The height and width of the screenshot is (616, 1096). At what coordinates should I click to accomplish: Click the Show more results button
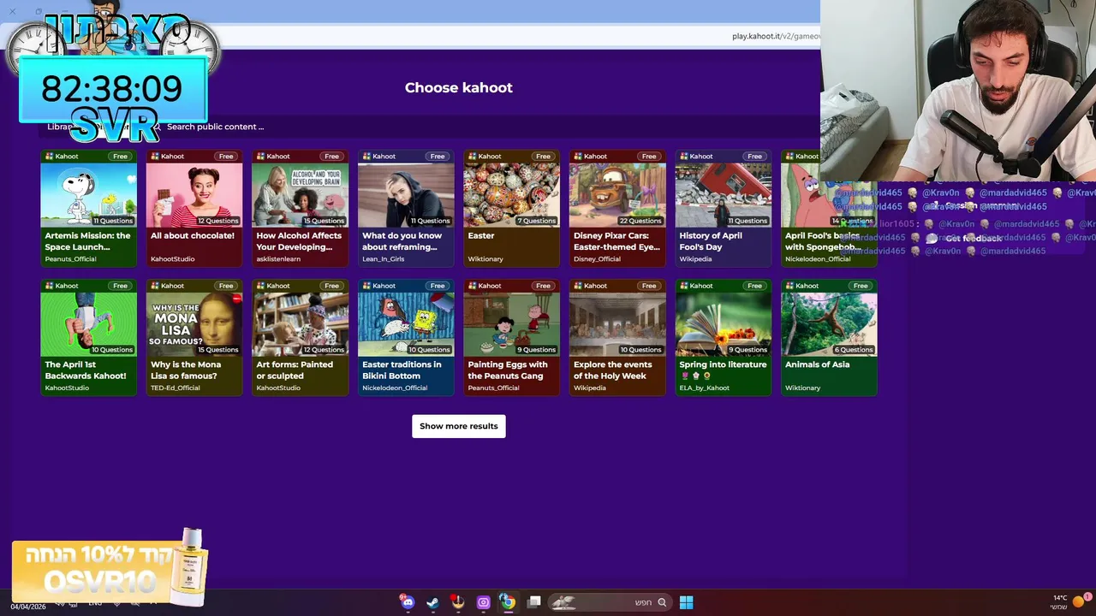(x=459, y=426)
